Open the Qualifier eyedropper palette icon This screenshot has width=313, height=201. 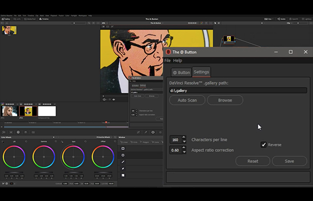tap(146, 132)
